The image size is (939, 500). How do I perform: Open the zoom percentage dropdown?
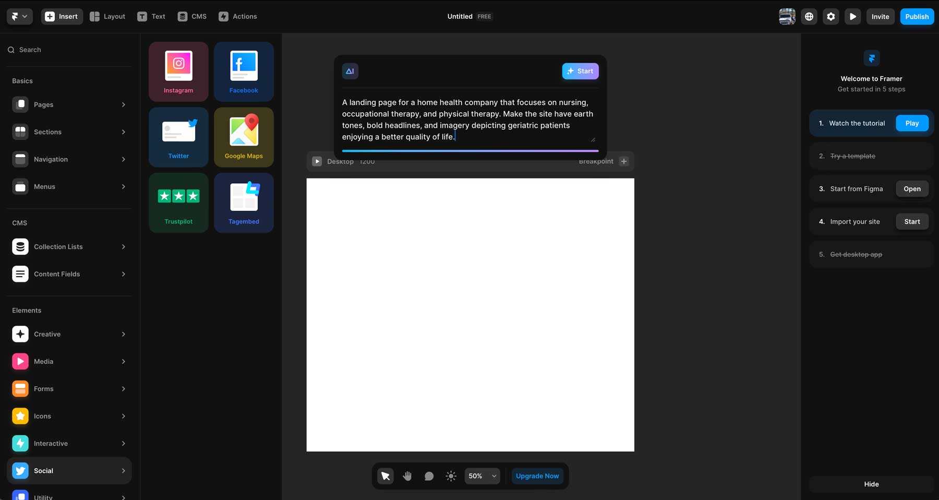click(481, 475)
